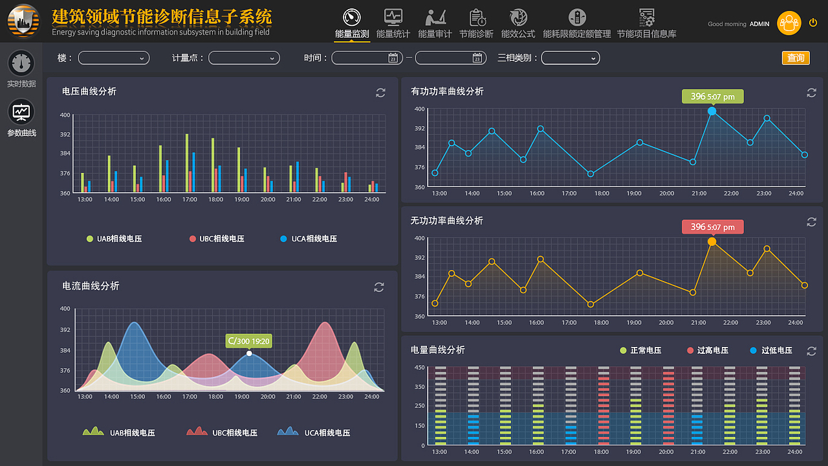828x466 pixels.
Task: Toggle 过低电压 legend in 电量 chart
Action: (x=771, y=350)
